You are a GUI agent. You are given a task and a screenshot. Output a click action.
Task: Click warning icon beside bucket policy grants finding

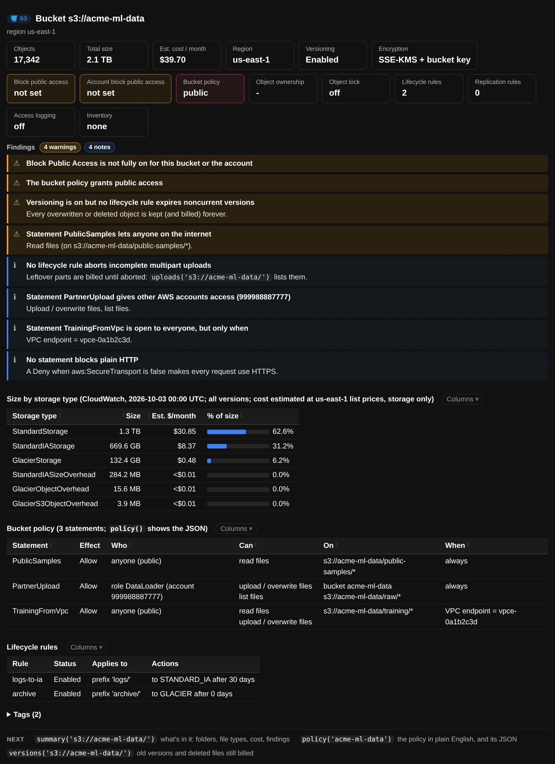click(17, 183)
